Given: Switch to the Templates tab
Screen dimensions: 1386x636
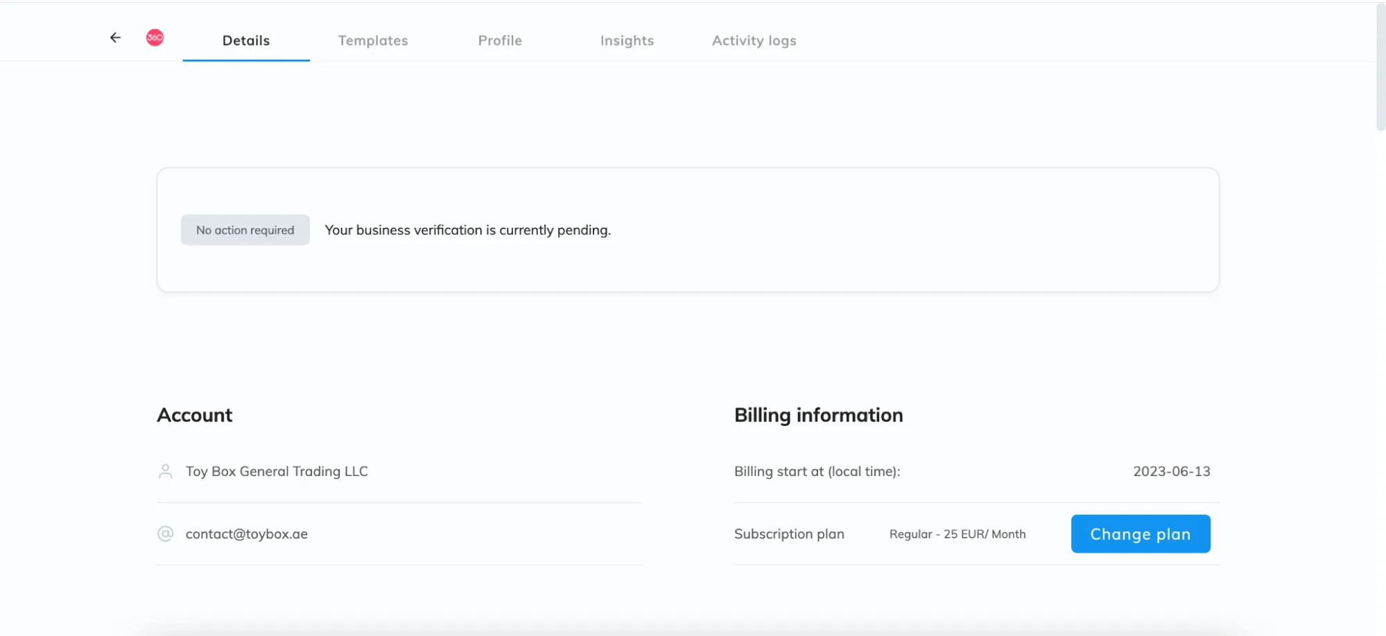Looking at the screenshot, I should pyautogui.click(x=373, y=40).
